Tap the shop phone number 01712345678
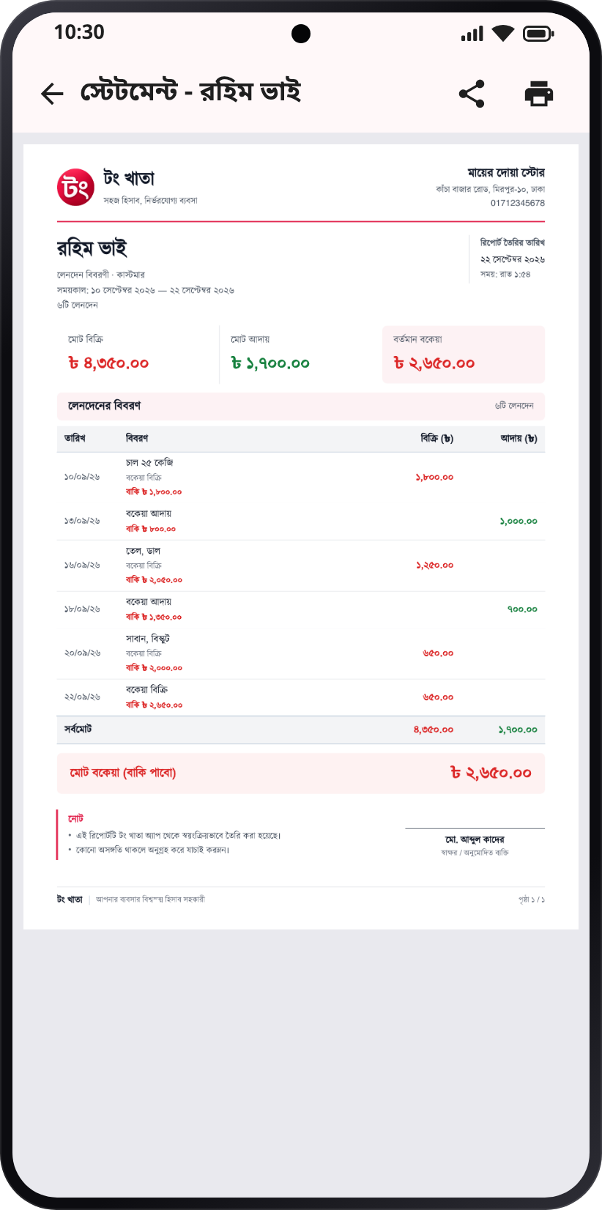602x1210 pixels. pos(518,203)
